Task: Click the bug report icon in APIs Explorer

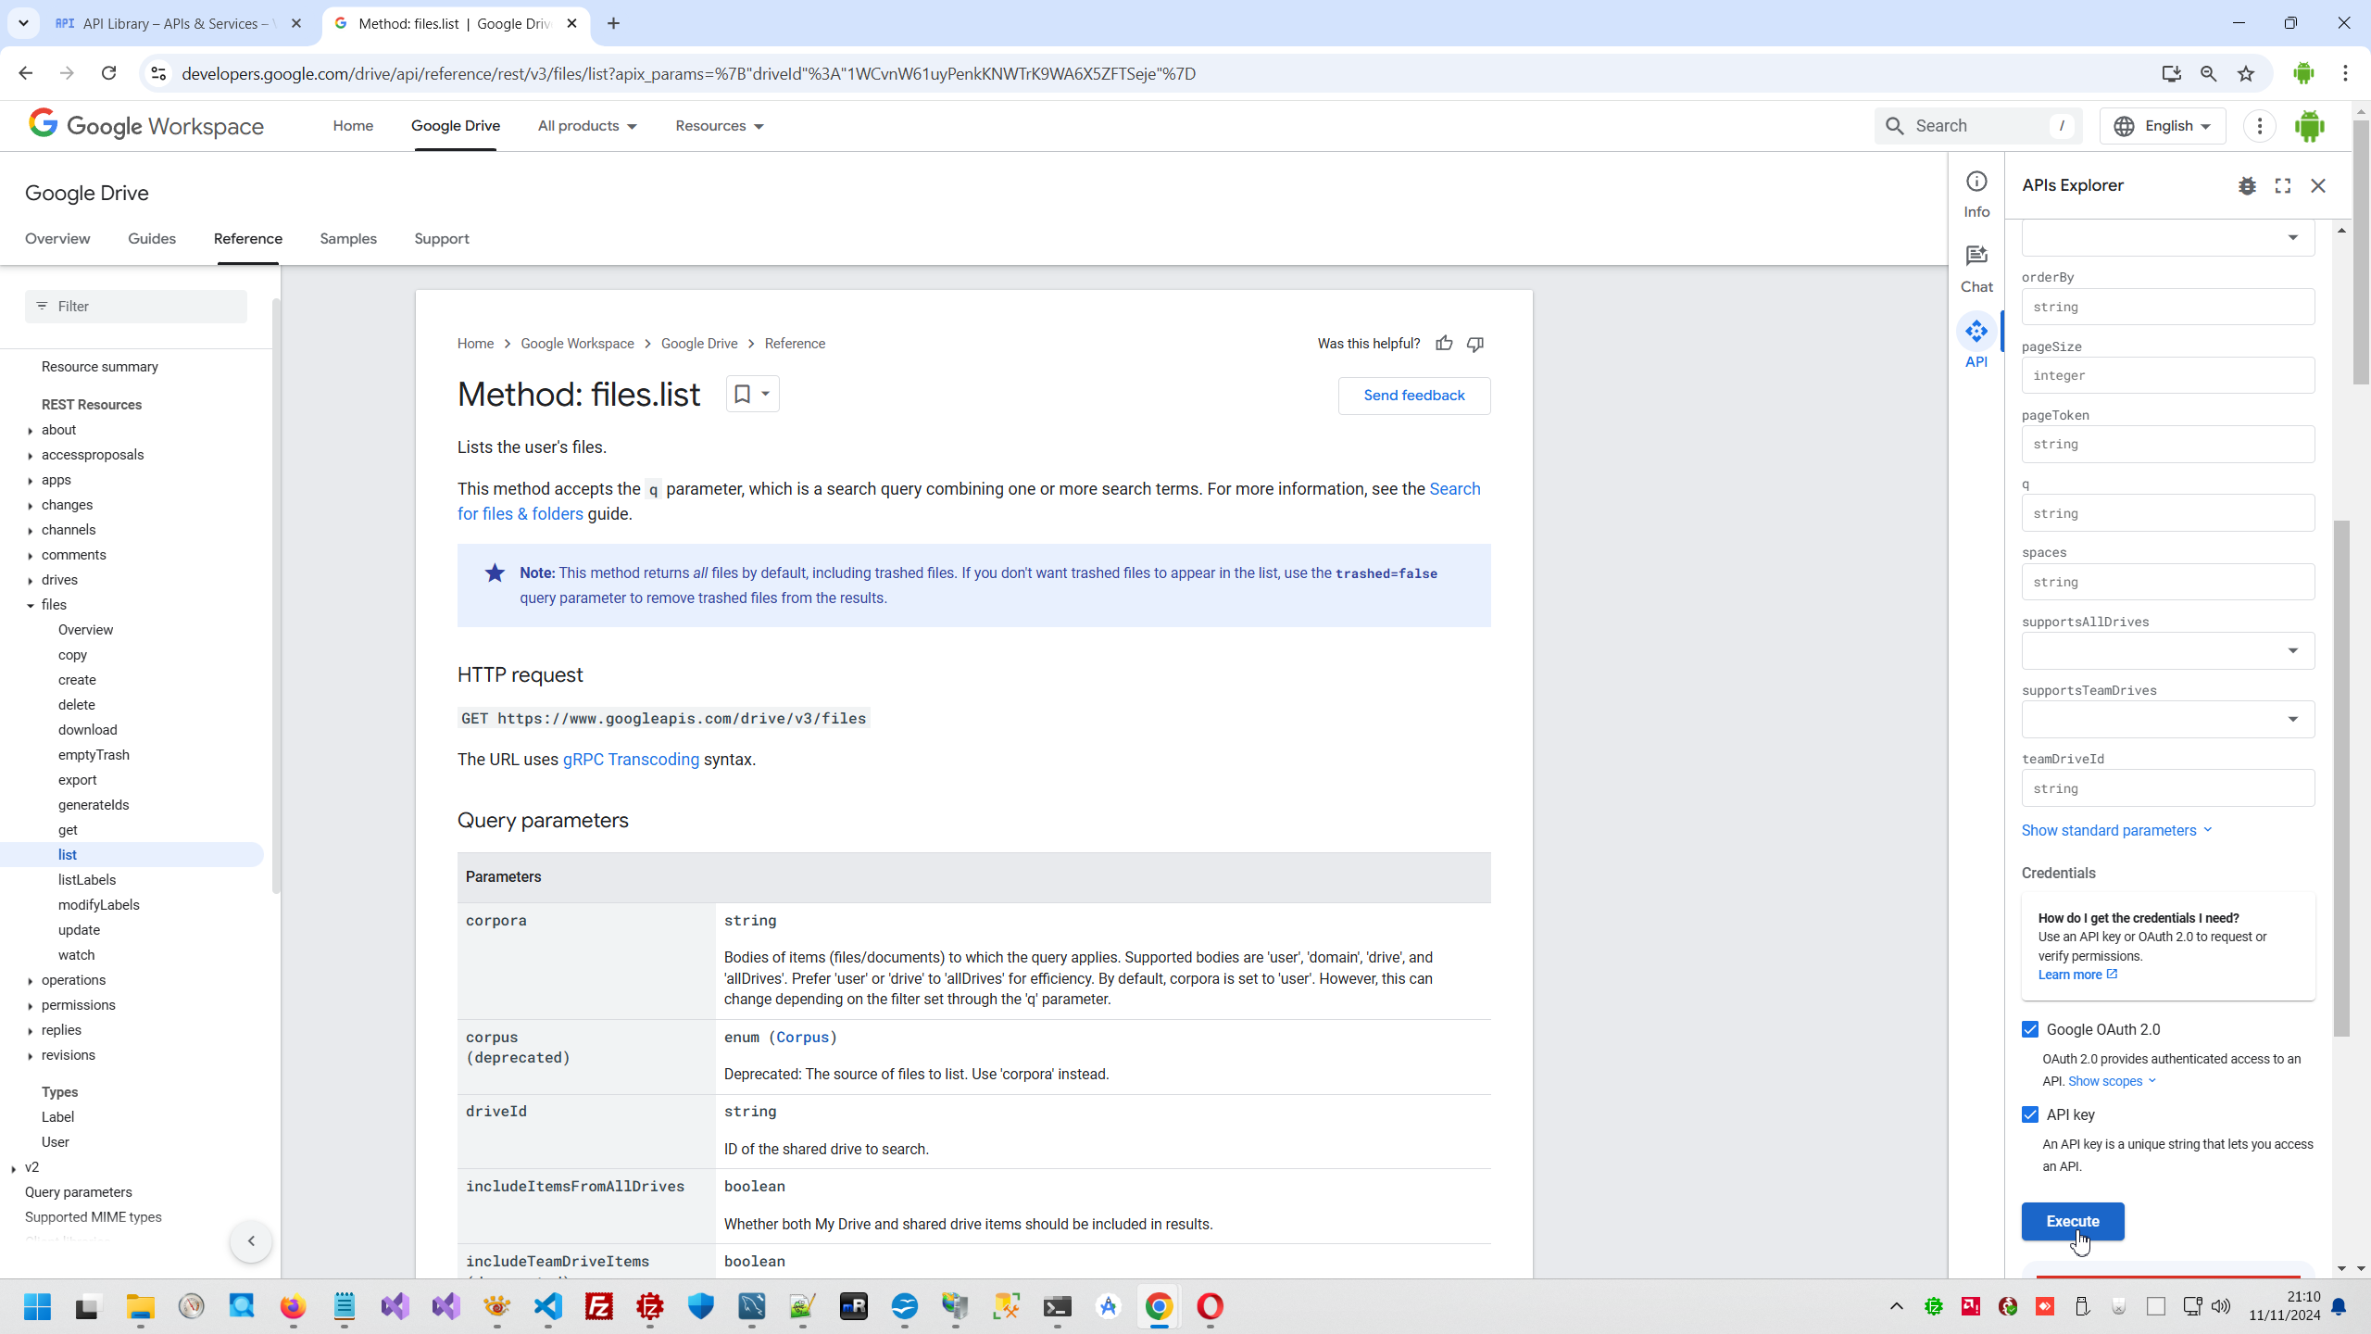Action: (x=2246, y=186)
